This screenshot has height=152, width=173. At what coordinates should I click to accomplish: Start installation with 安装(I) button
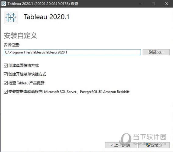pyautogui.click(x=154, y=145)
